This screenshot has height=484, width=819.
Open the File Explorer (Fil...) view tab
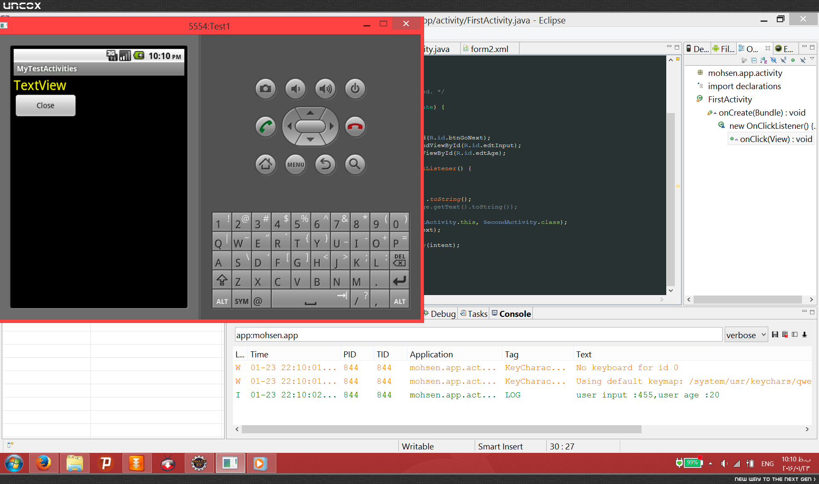pos(723,49)
